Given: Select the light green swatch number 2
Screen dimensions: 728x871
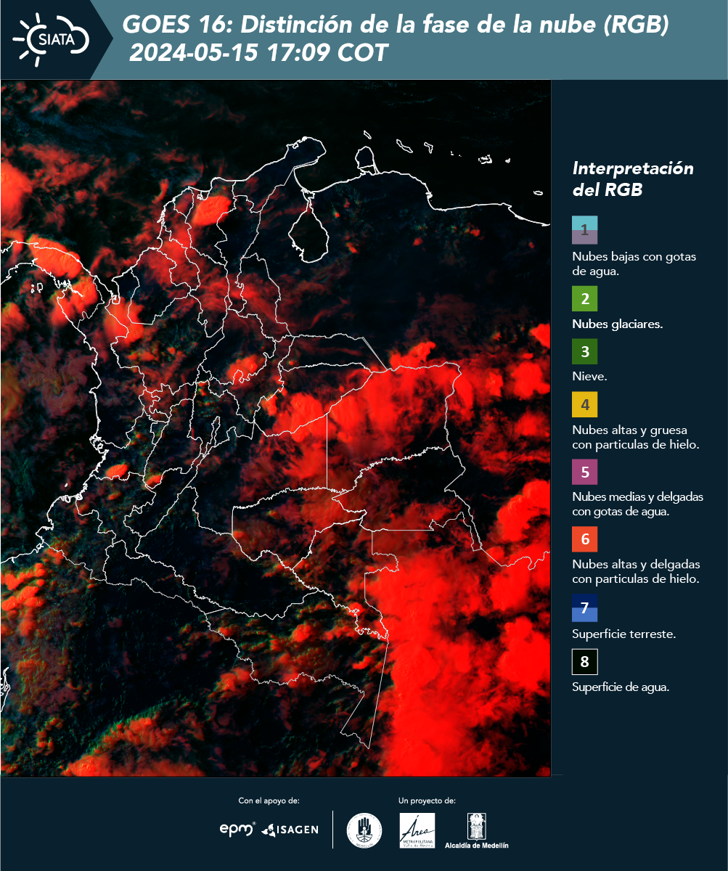Looking at the screenshot, I should point(584,299).
